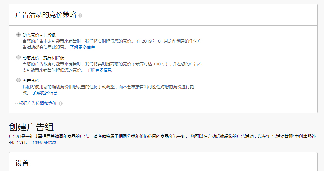The height and width of the screenshot is (171, 324).
Task: Open info icon beside 广告活动的竞价策略 heading
Action: [x=80, y=16]
